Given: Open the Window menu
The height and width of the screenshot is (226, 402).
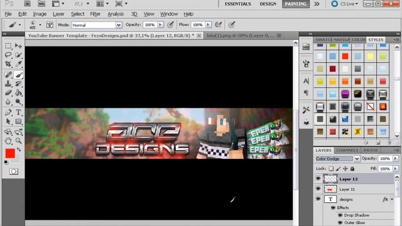Looking at the screenshot, I should 169,14.
